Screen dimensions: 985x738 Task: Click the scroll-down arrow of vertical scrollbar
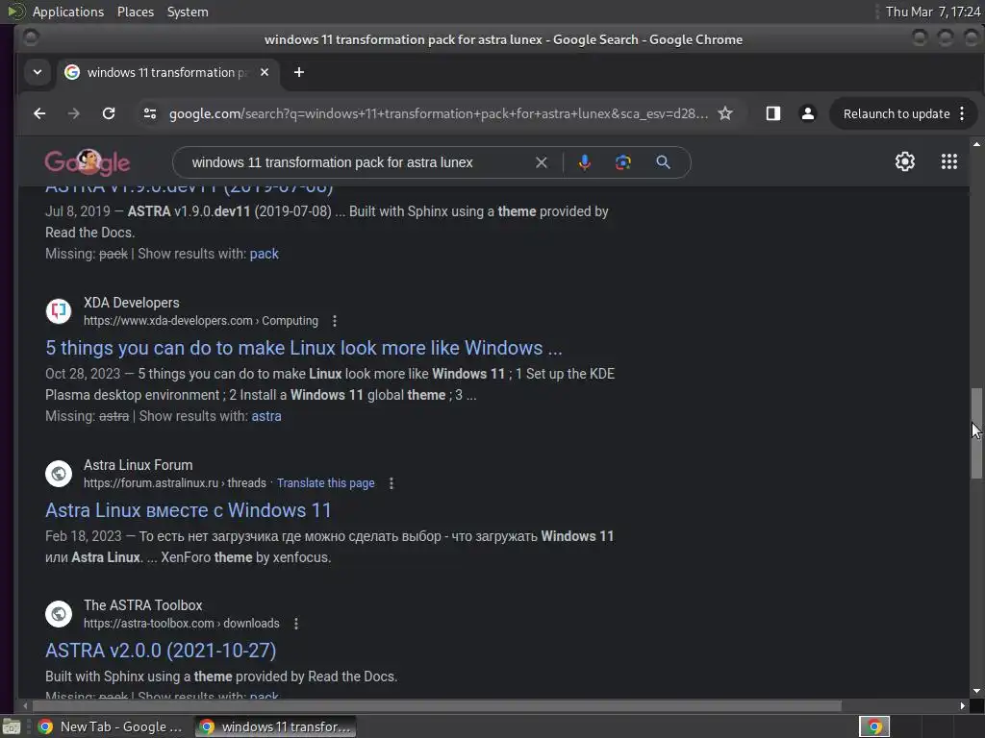(x=976, y=691)
